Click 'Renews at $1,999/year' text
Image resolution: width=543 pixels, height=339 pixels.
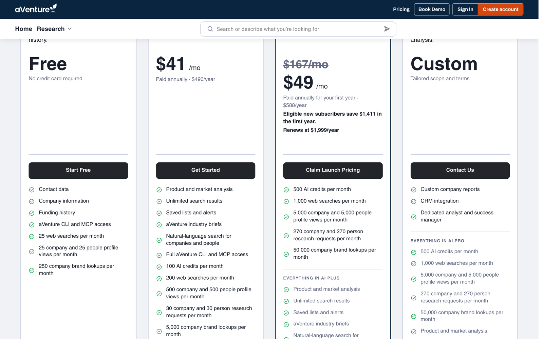[311, 130]
